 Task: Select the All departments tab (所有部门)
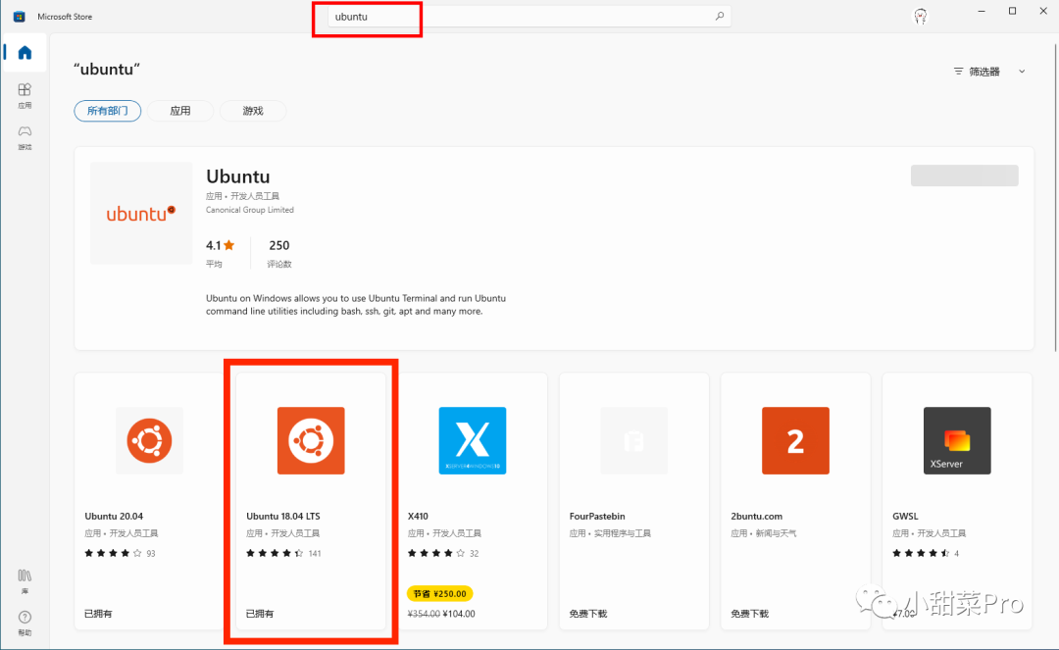(x=108, y=111)
